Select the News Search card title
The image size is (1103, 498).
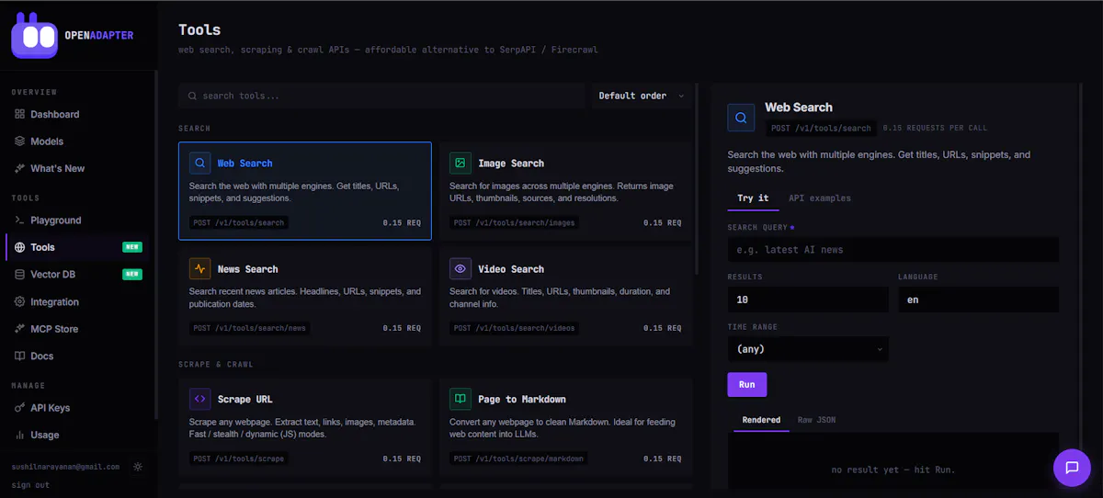tap(247, 269)
